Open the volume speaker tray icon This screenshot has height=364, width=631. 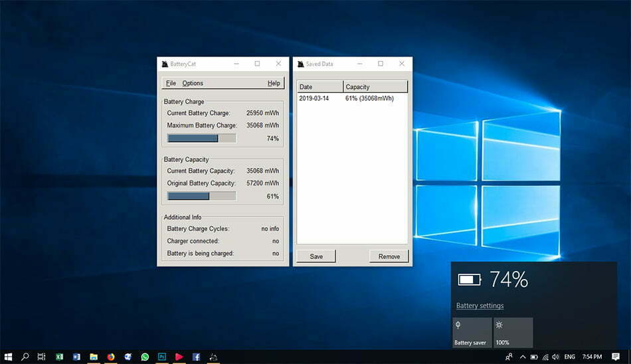point(556,357)
